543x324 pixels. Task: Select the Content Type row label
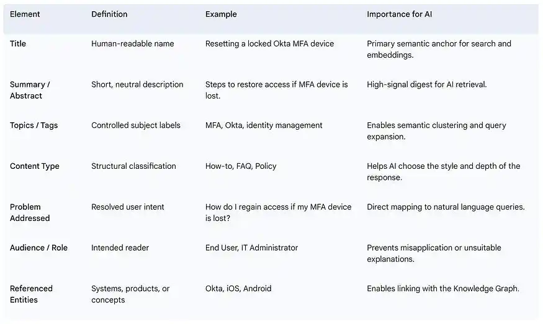click(x=34, y=166)
